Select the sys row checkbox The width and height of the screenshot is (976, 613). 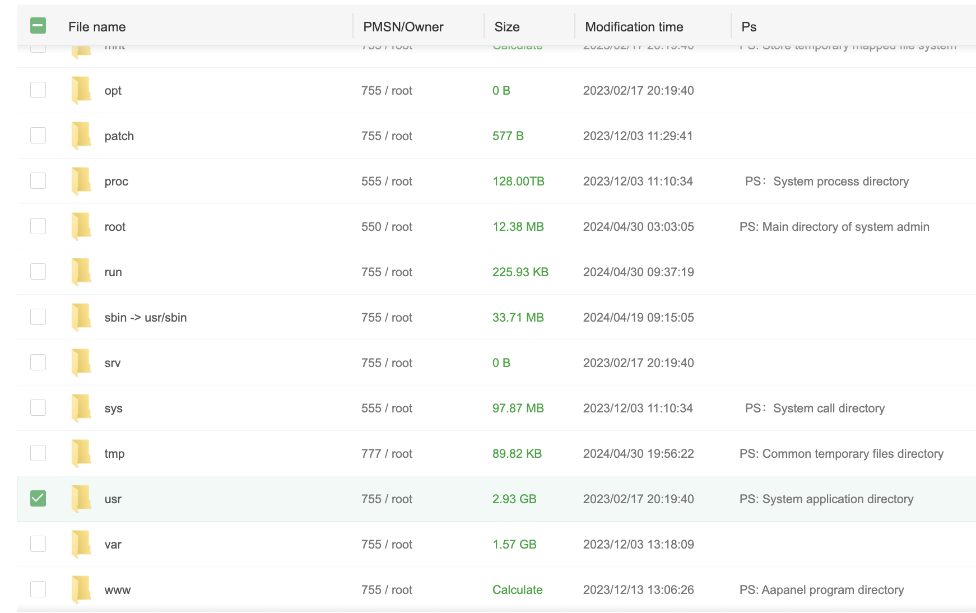pos(38,408)
